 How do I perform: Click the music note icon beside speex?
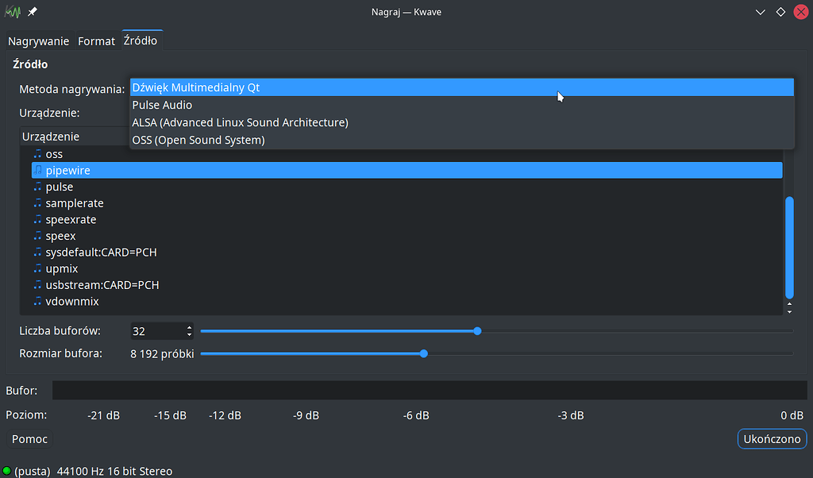pos(37,236)
